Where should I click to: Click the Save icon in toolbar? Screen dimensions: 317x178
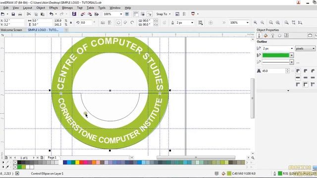coord(13,14)
